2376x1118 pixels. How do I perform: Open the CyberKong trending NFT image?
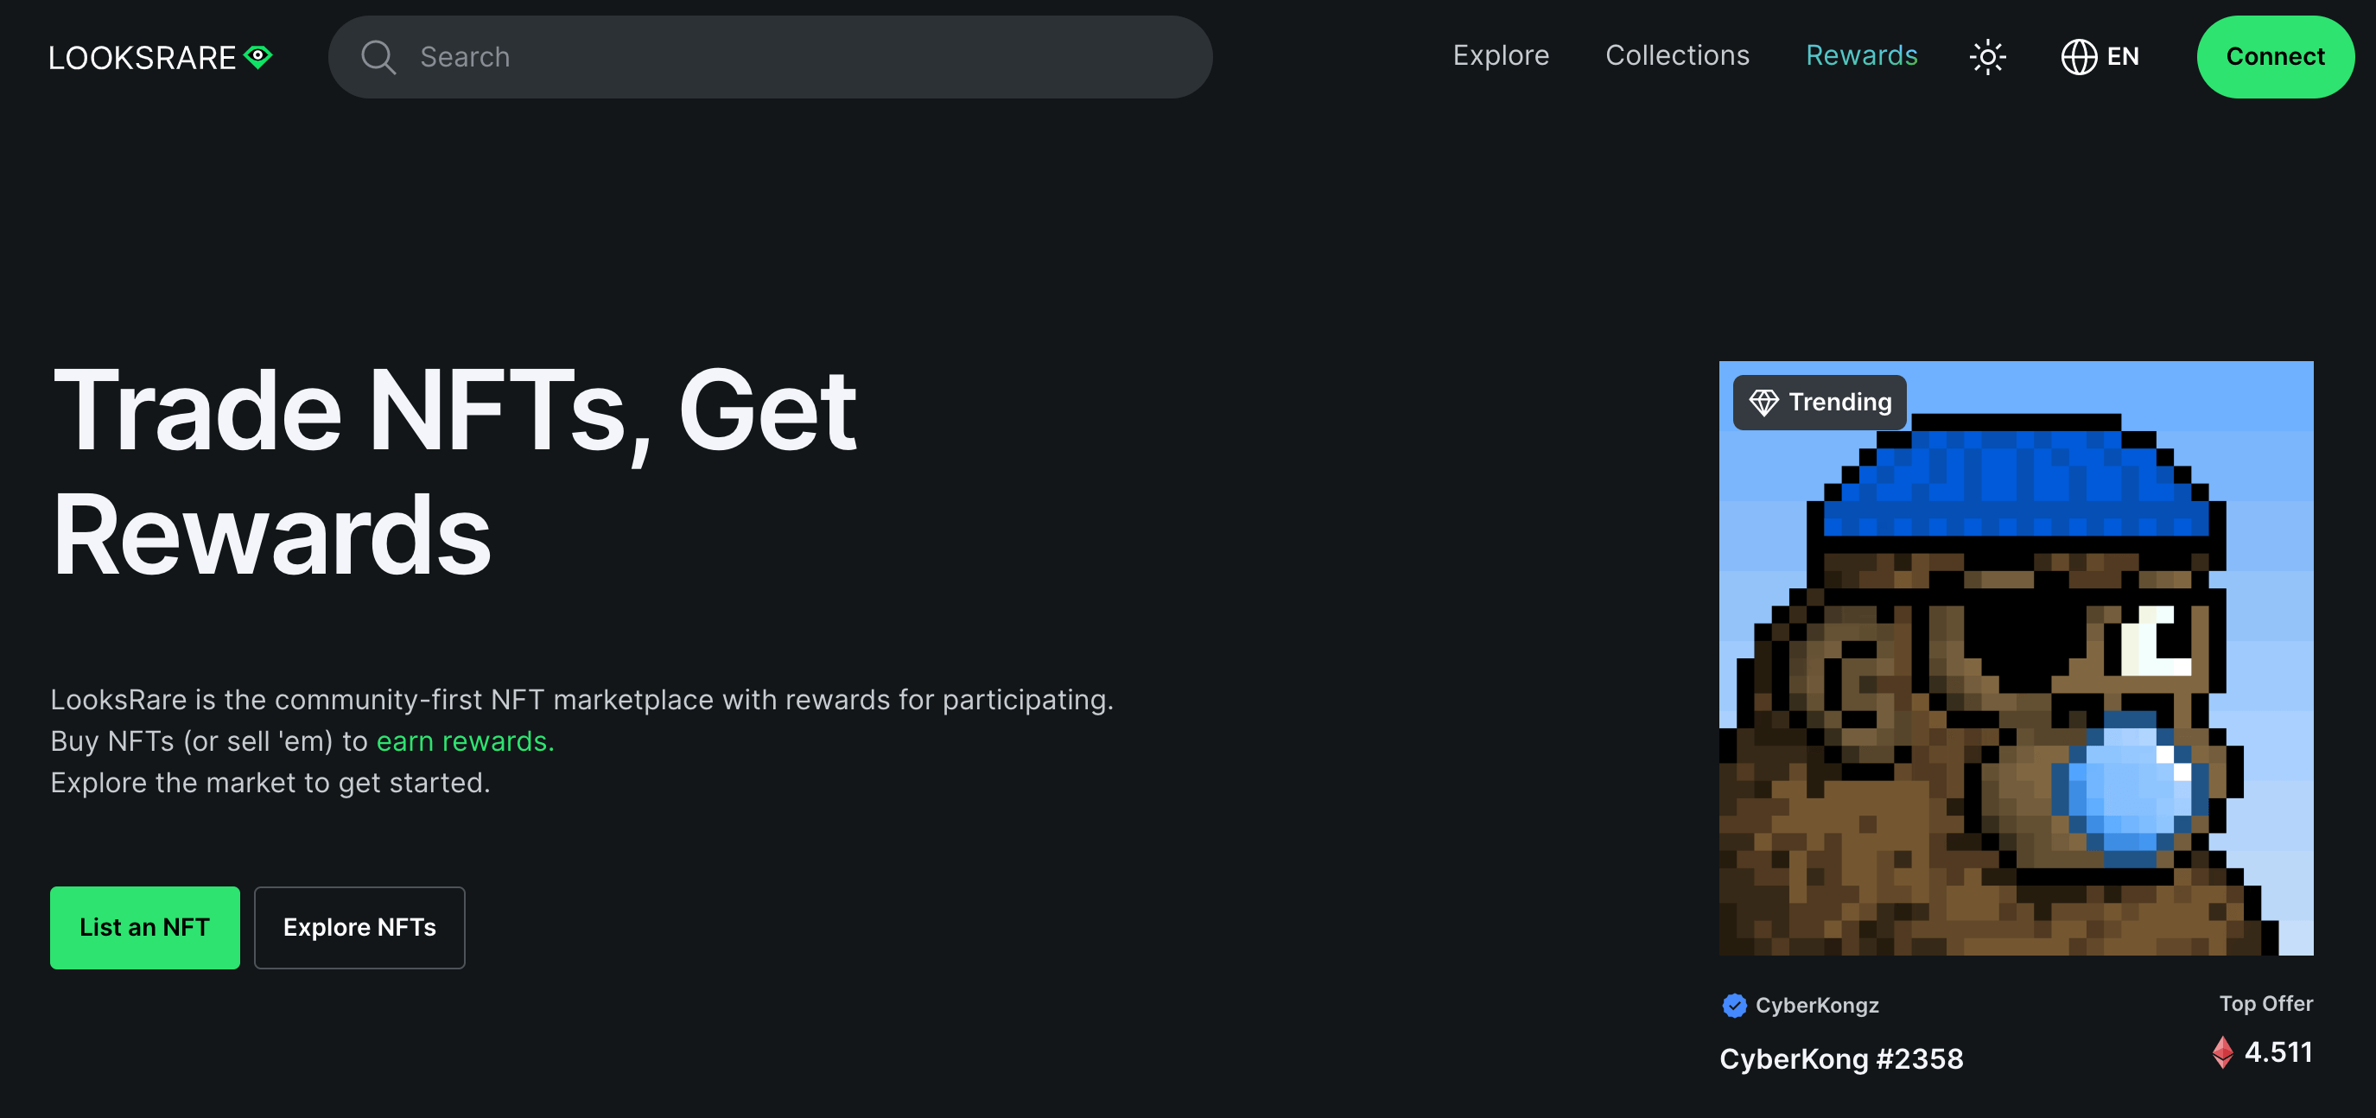[x=2016, y=657]
